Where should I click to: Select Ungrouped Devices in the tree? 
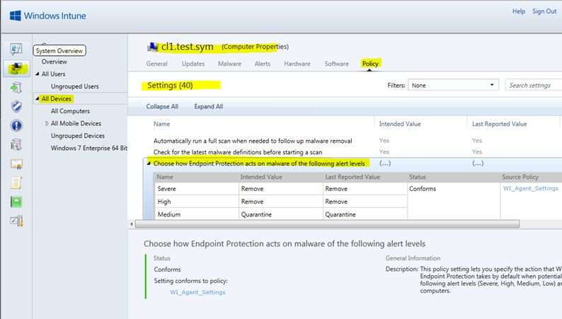78,136
